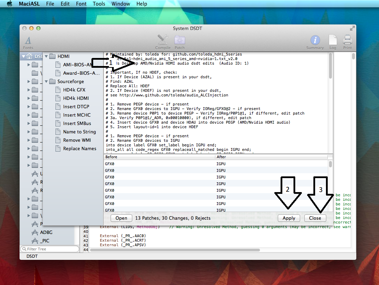Select the ADBG tree item
The image size is (379, 285).
point(46,232)
